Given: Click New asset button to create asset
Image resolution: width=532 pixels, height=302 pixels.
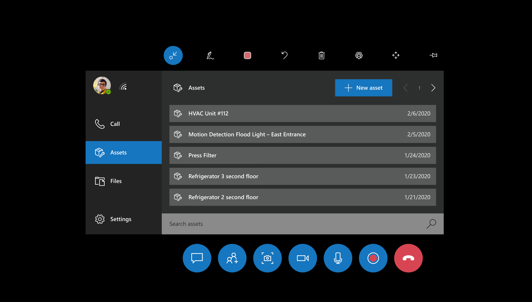Looking at the screenshot, I should (363, 88).
